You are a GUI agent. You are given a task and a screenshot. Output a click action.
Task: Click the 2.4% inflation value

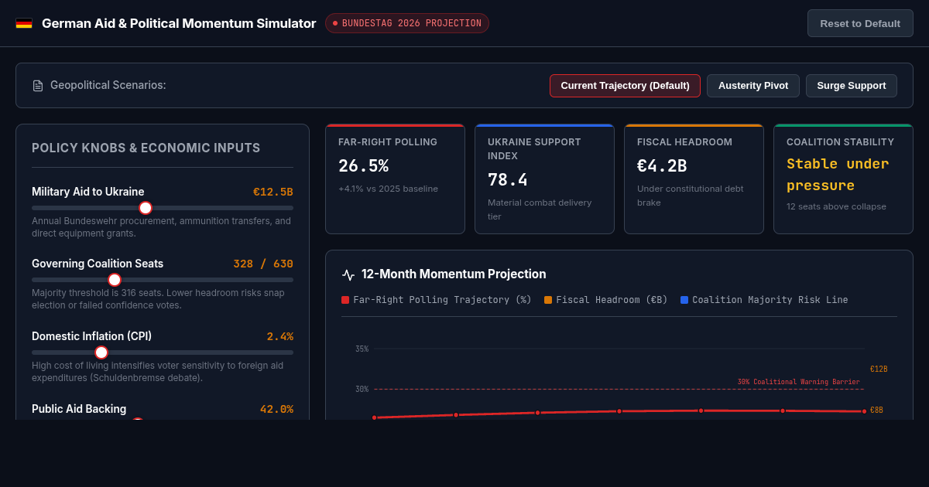pyautogui.click(x=280, y=336)
